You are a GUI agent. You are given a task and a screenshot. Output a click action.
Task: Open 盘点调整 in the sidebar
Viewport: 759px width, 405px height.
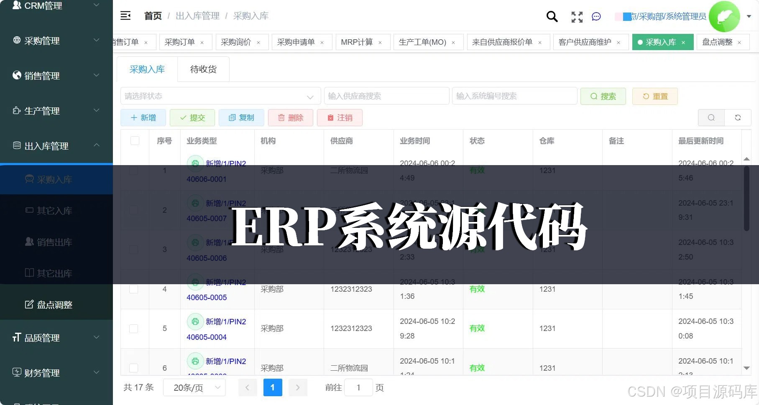click(56, 305)
